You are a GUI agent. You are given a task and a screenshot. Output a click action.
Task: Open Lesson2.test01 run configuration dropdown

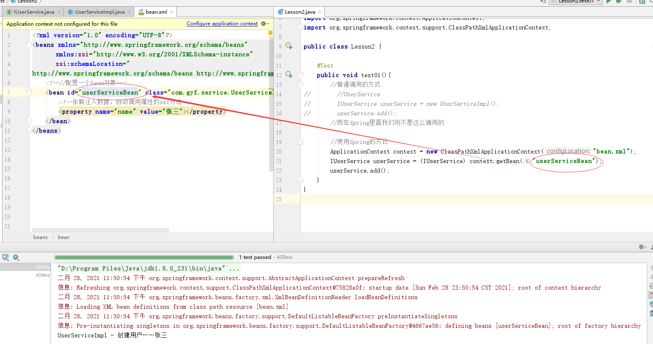pyautogui.click(x=576, y=2)
